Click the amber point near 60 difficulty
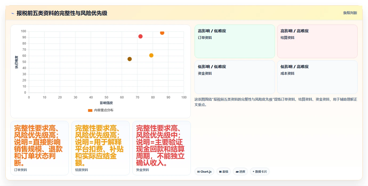Screen dimensions: 368x186 click(x=151, y=55)
